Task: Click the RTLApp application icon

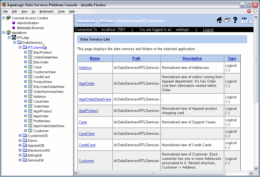Action: (14, 38)
